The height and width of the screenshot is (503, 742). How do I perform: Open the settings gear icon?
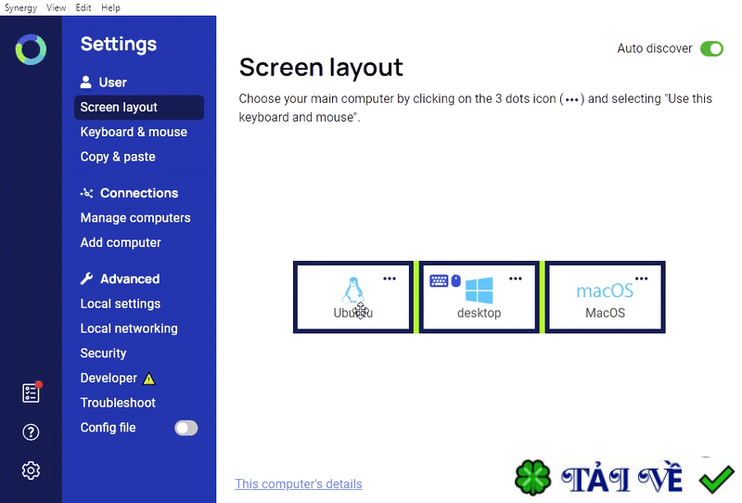click(x=31, y=471)
